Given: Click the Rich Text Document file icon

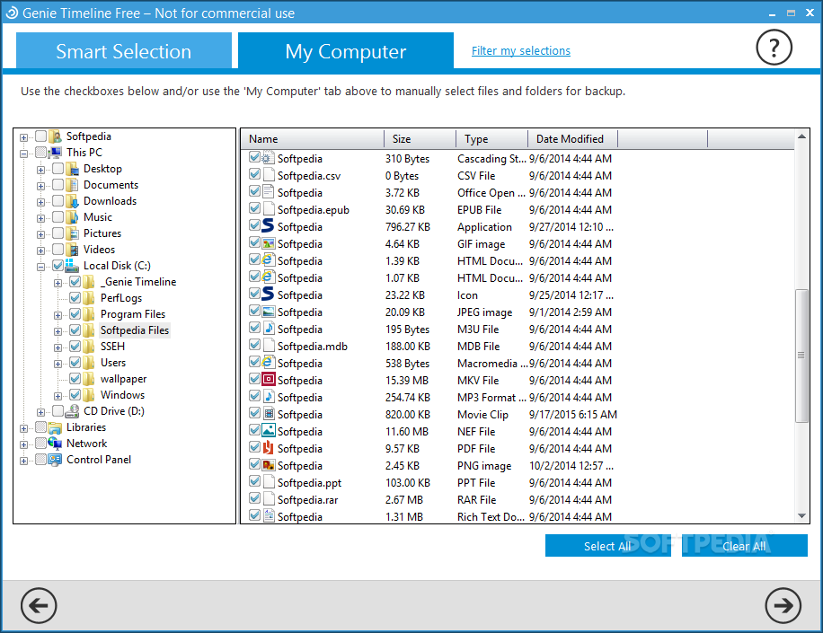Looking at the screenshot, I should 269,515.
